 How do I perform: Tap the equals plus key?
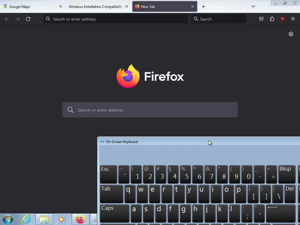[x=272, y=175]
